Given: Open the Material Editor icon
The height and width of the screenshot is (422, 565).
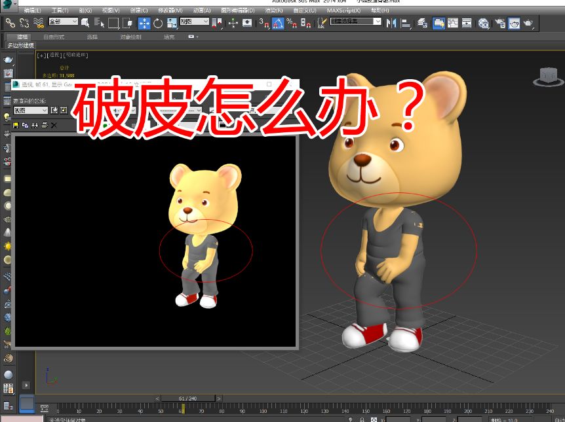Looking at the screenshot, I should click(483, 24).
